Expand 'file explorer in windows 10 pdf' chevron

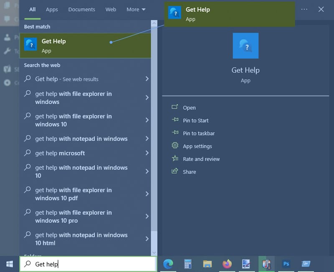147,194
